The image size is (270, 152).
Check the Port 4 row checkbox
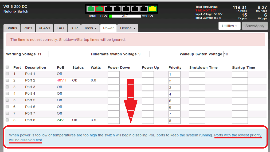pos(7,94)
